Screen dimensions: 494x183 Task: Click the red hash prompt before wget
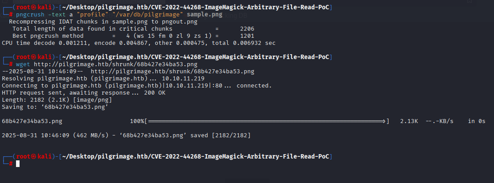tap(11, 64)
